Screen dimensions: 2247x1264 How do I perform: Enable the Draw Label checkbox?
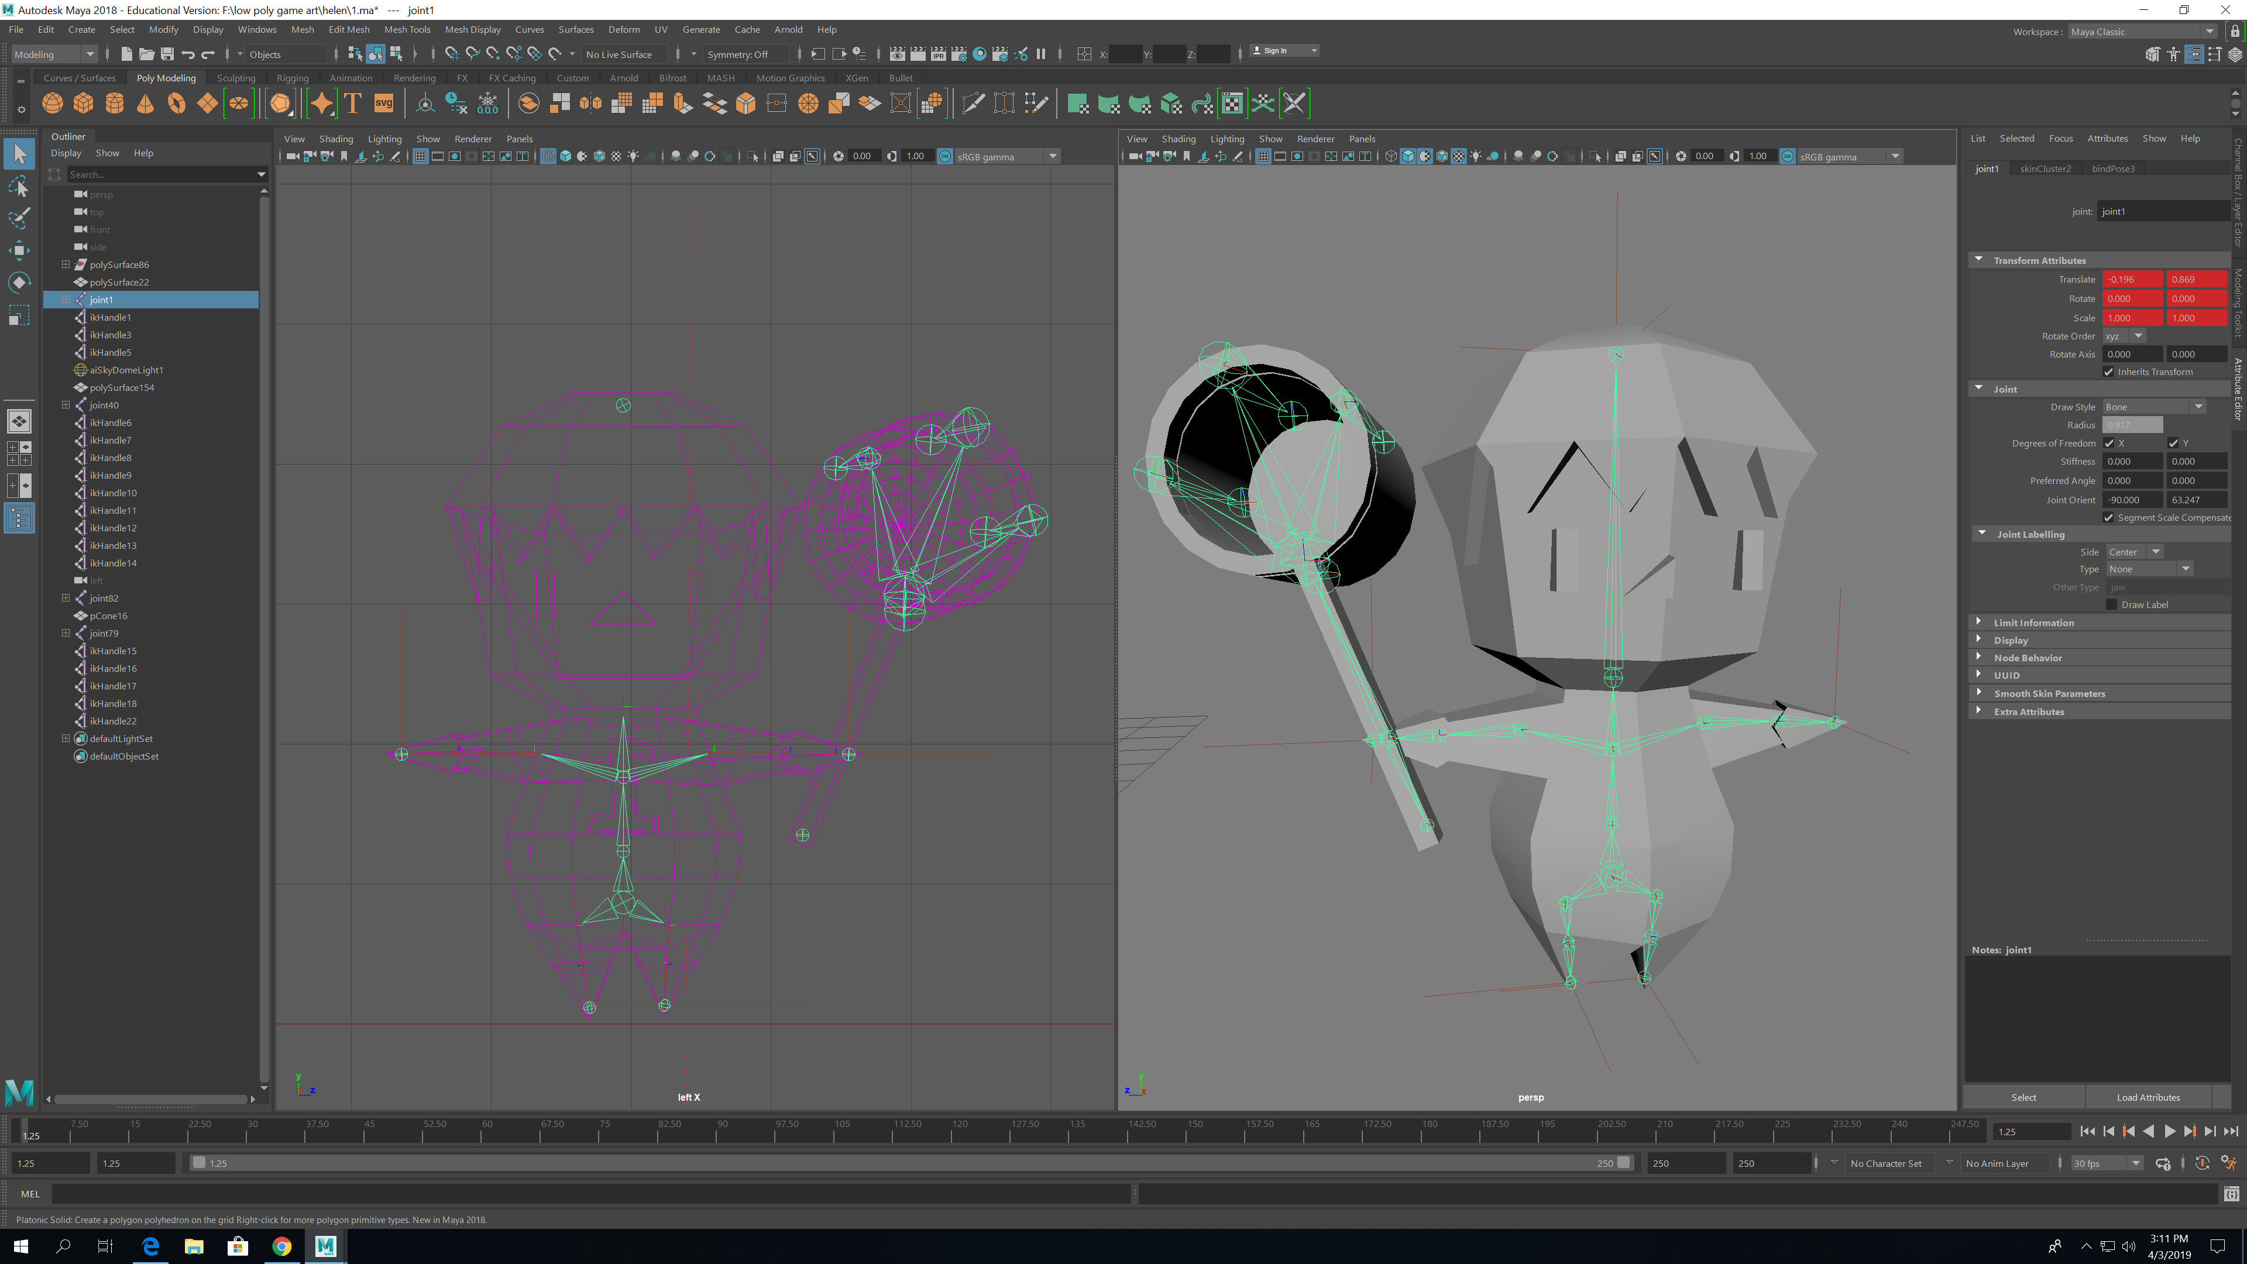pos(2112,604)
